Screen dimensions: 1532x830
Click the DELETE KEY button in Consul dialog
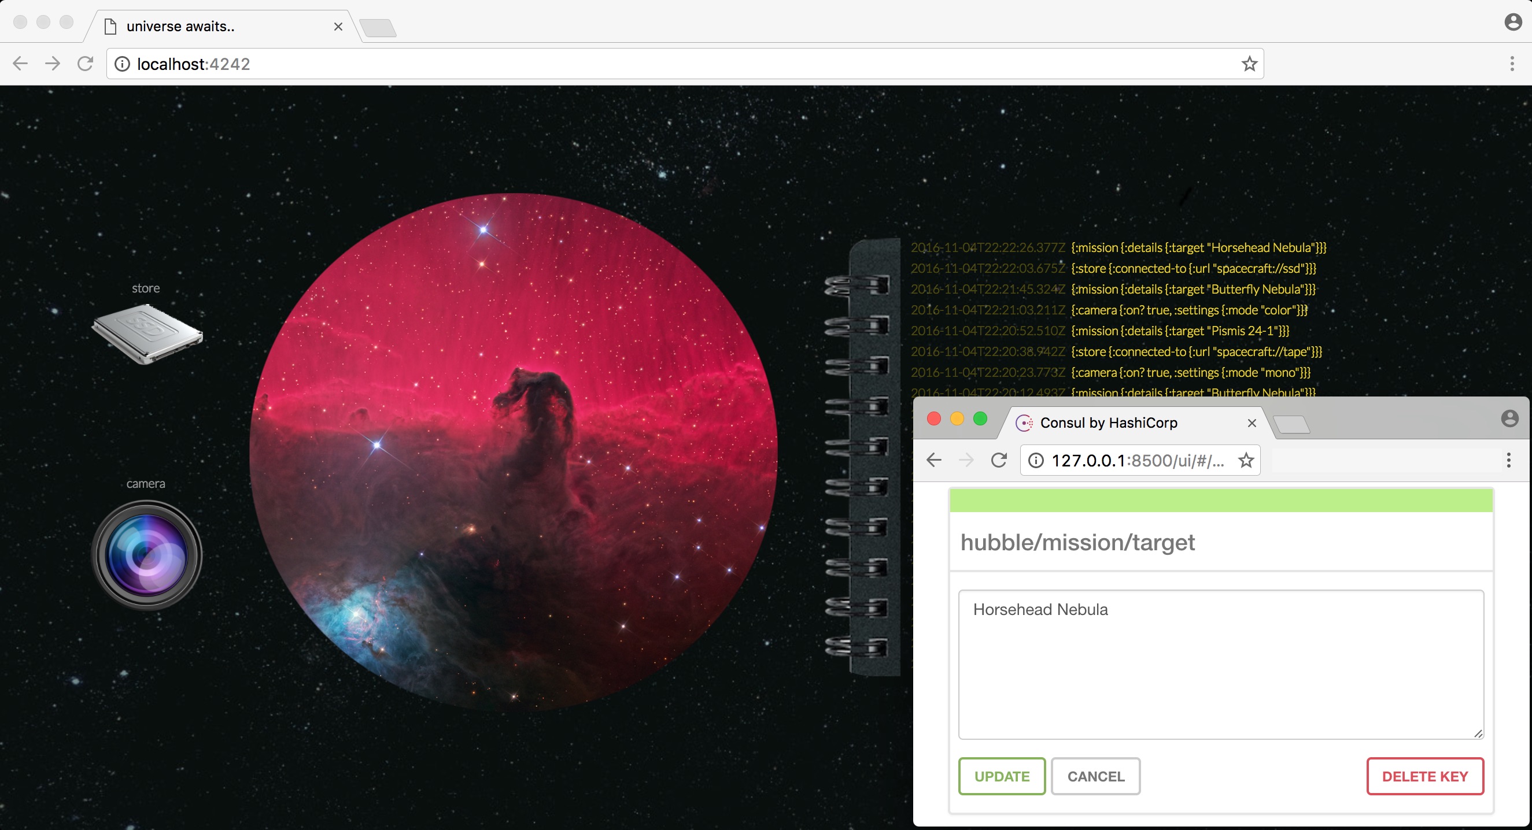(x=1424, y=776)
